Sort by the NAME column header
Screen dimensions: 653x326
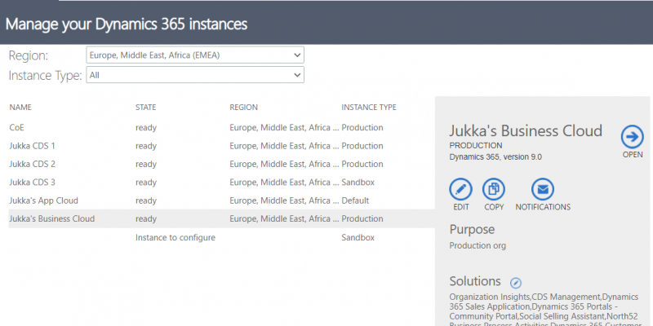[20, 108]
